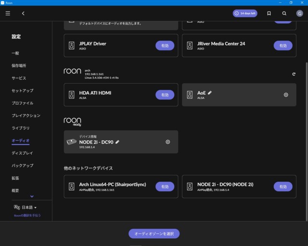This screenshot has height=246, width=308.
Task: Click the JRiver Media Center 24 speaker icon
Action: [190, 46]
